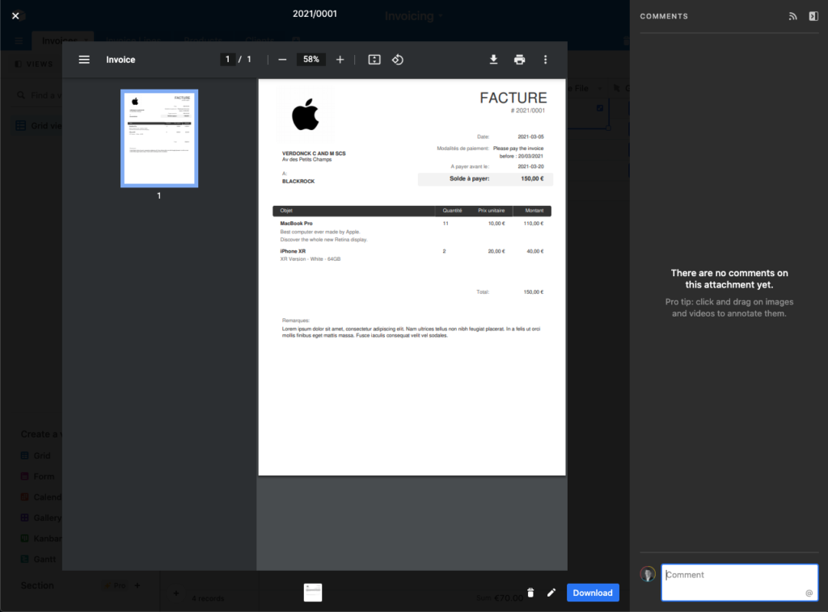Image resolution: width=828 pixels, height=612 pixels.
Task: Close the attachment preview with the X
Action: [x=15, y=16]
